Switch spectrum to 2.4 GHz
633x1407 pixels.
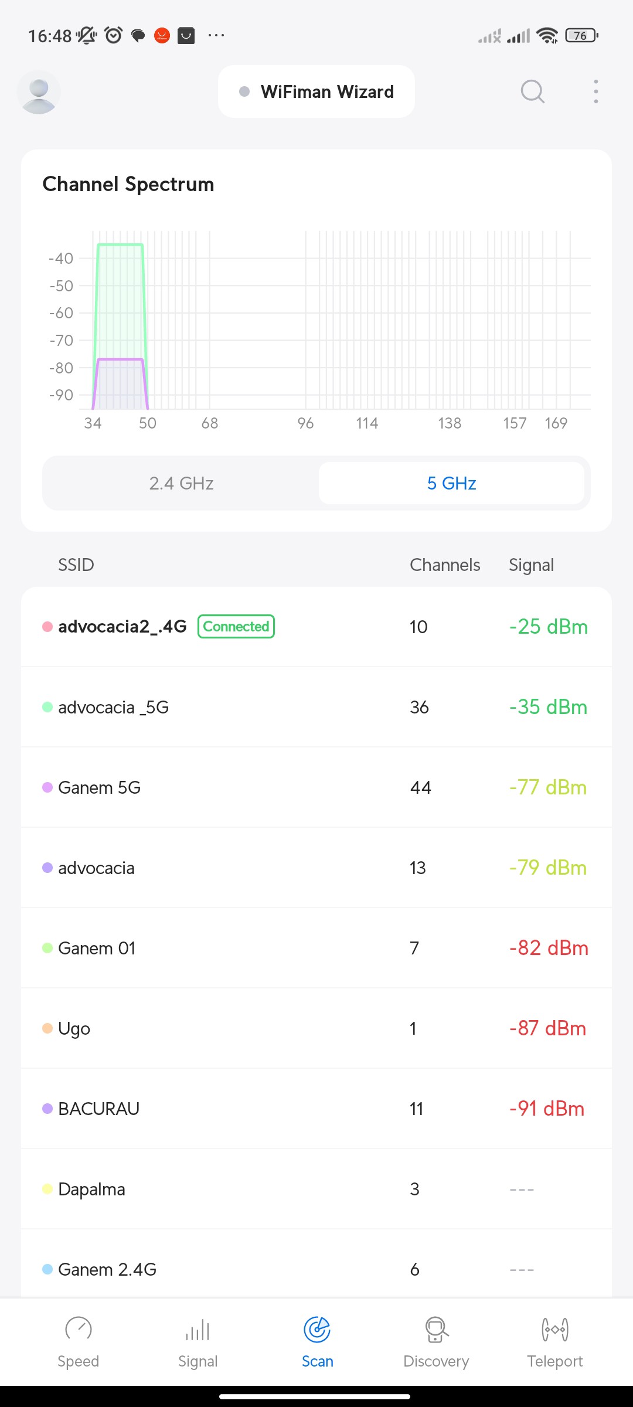tap(181, 483)
